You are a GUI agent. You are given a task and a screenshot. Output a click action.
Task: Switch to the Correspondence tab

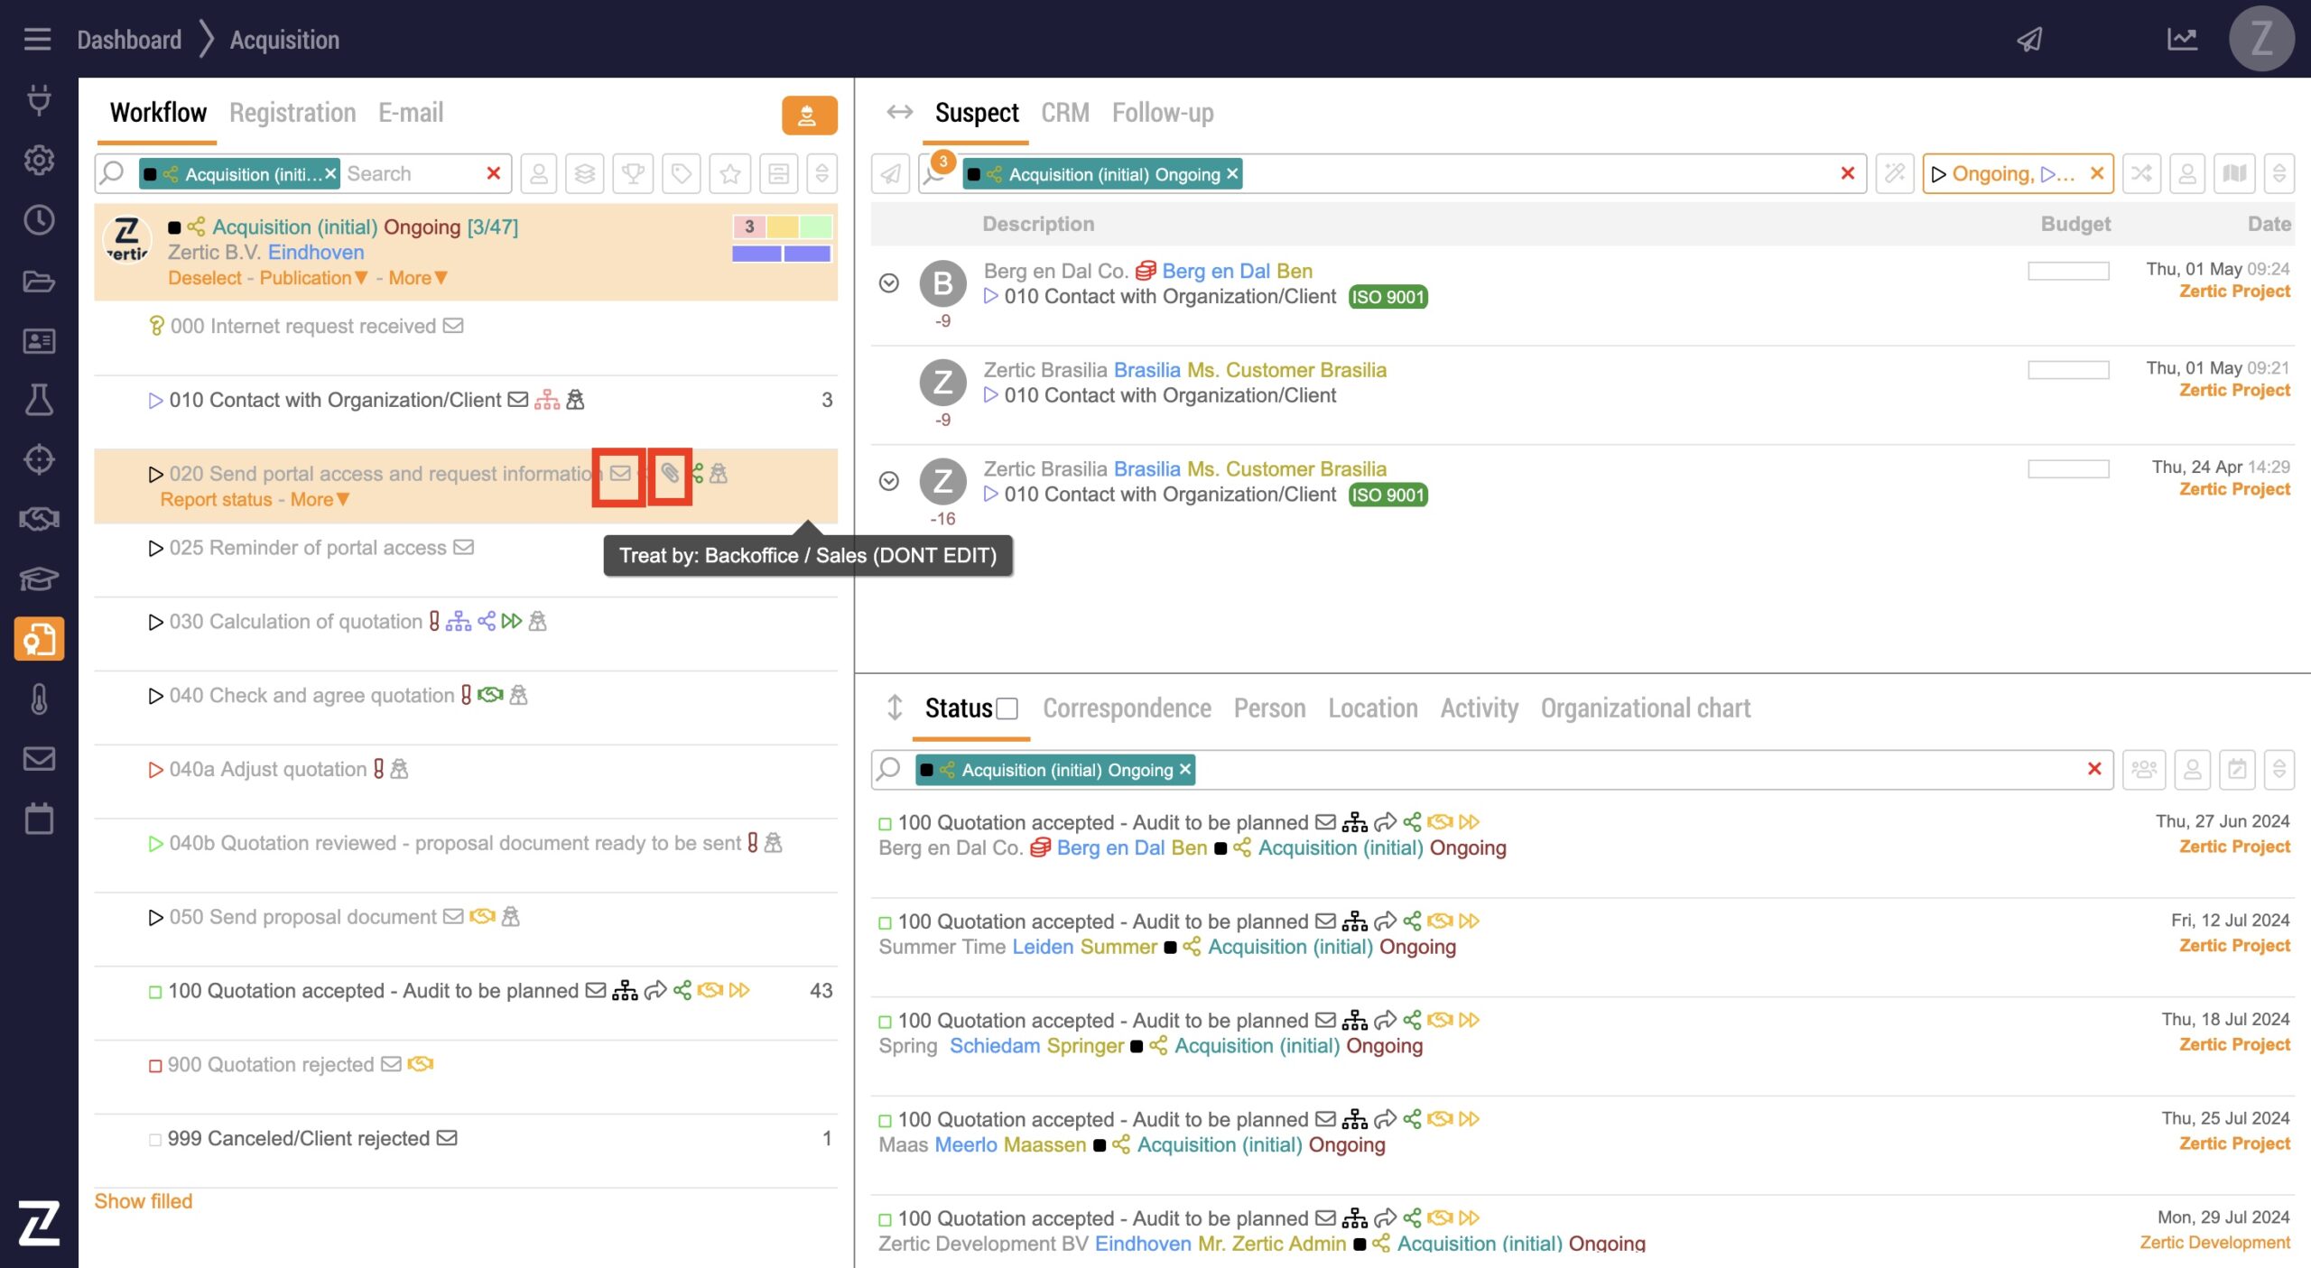coord(1127,708)
